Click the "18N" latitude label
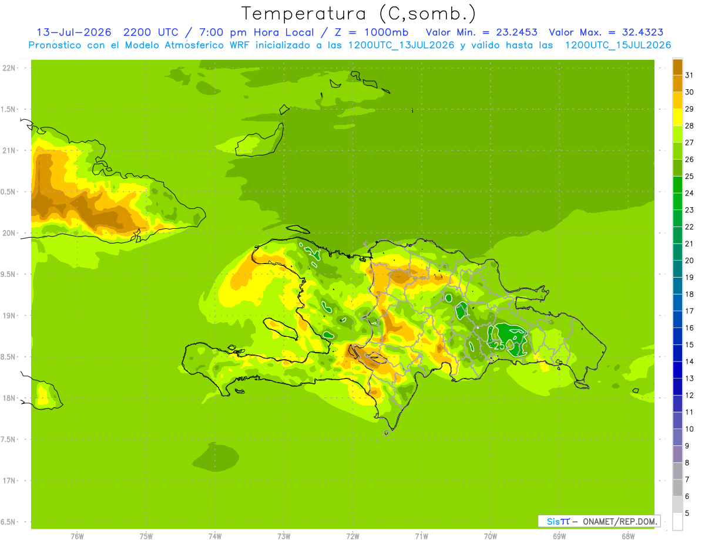705x544 pixels. 9,398
